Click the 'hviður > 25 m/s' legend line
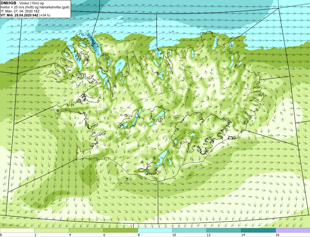310x237 pixels. coord(35,7)
